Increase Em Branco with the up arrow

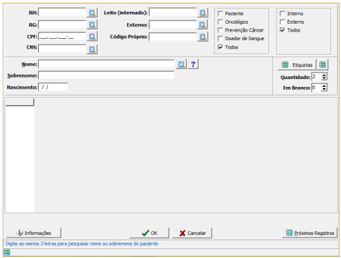tap(324, 86)
